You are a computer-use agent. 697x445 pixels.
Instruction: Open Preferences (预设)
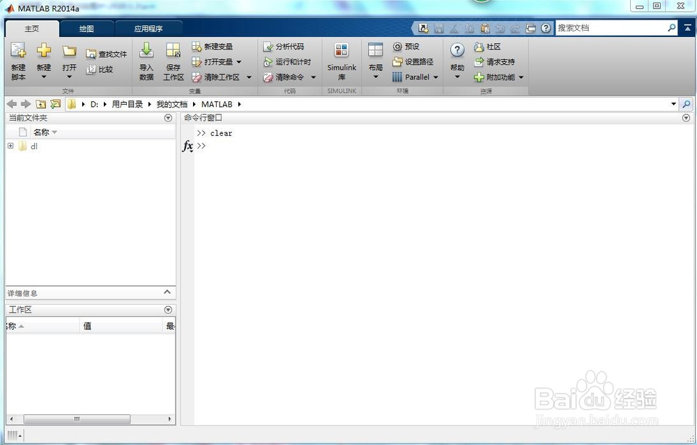point(406,46)
